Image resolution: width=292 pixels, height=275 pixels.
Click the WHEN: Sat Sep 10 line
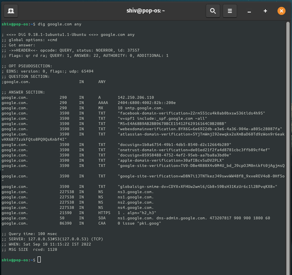[46, 244]
